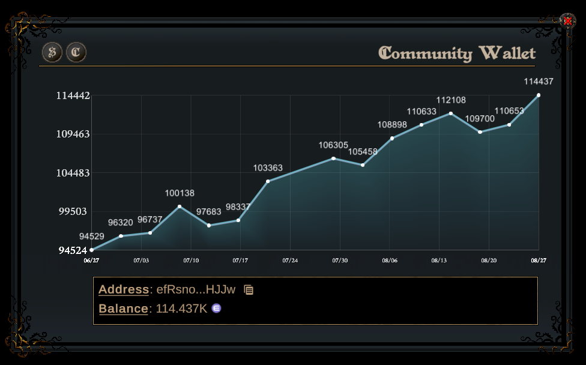Switch chart to dollar value view

pos(52,52)
